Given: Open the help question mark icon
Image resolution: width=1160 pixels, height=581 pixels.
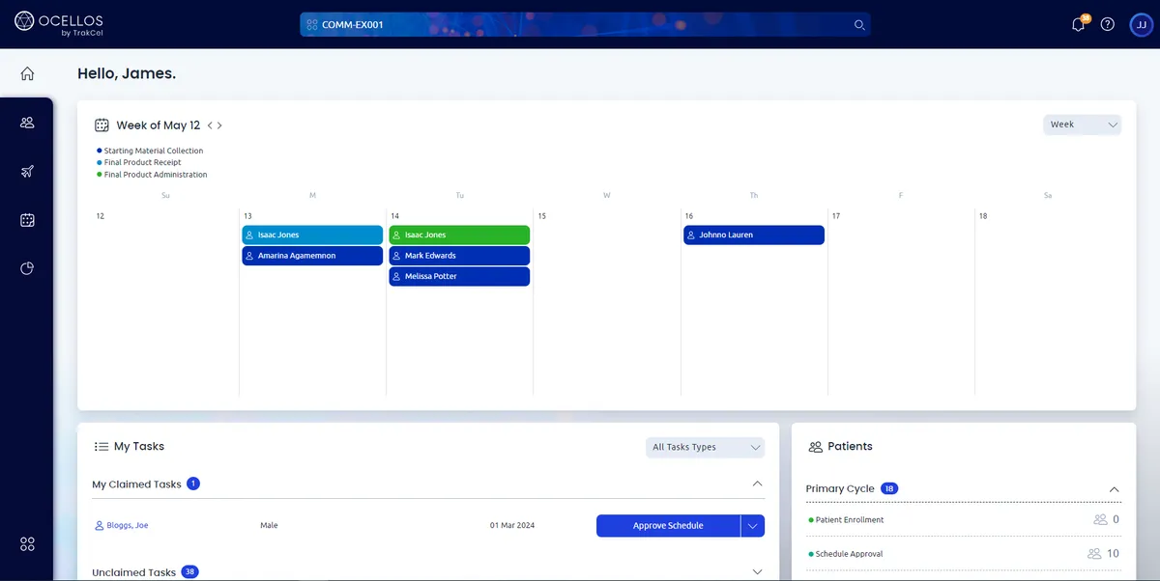Looking at the screenshot, I should (1108, 24).
